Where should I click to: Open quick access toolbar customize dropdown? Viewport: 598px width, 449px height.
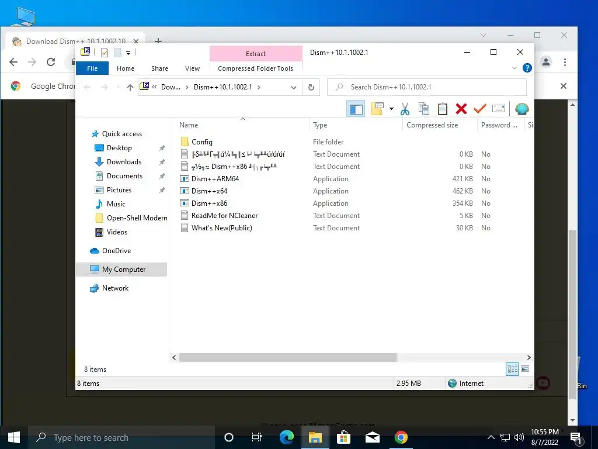128,53
